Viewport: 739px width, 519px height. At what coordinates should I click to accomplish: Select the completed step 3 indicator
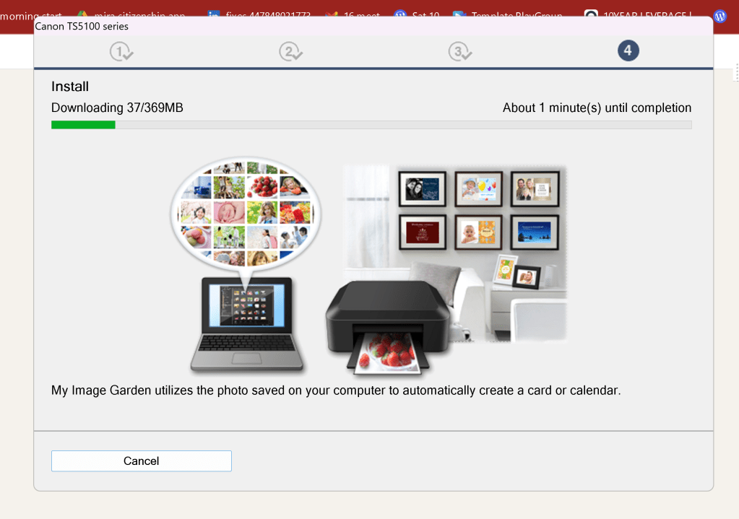(x=459, y=51)
